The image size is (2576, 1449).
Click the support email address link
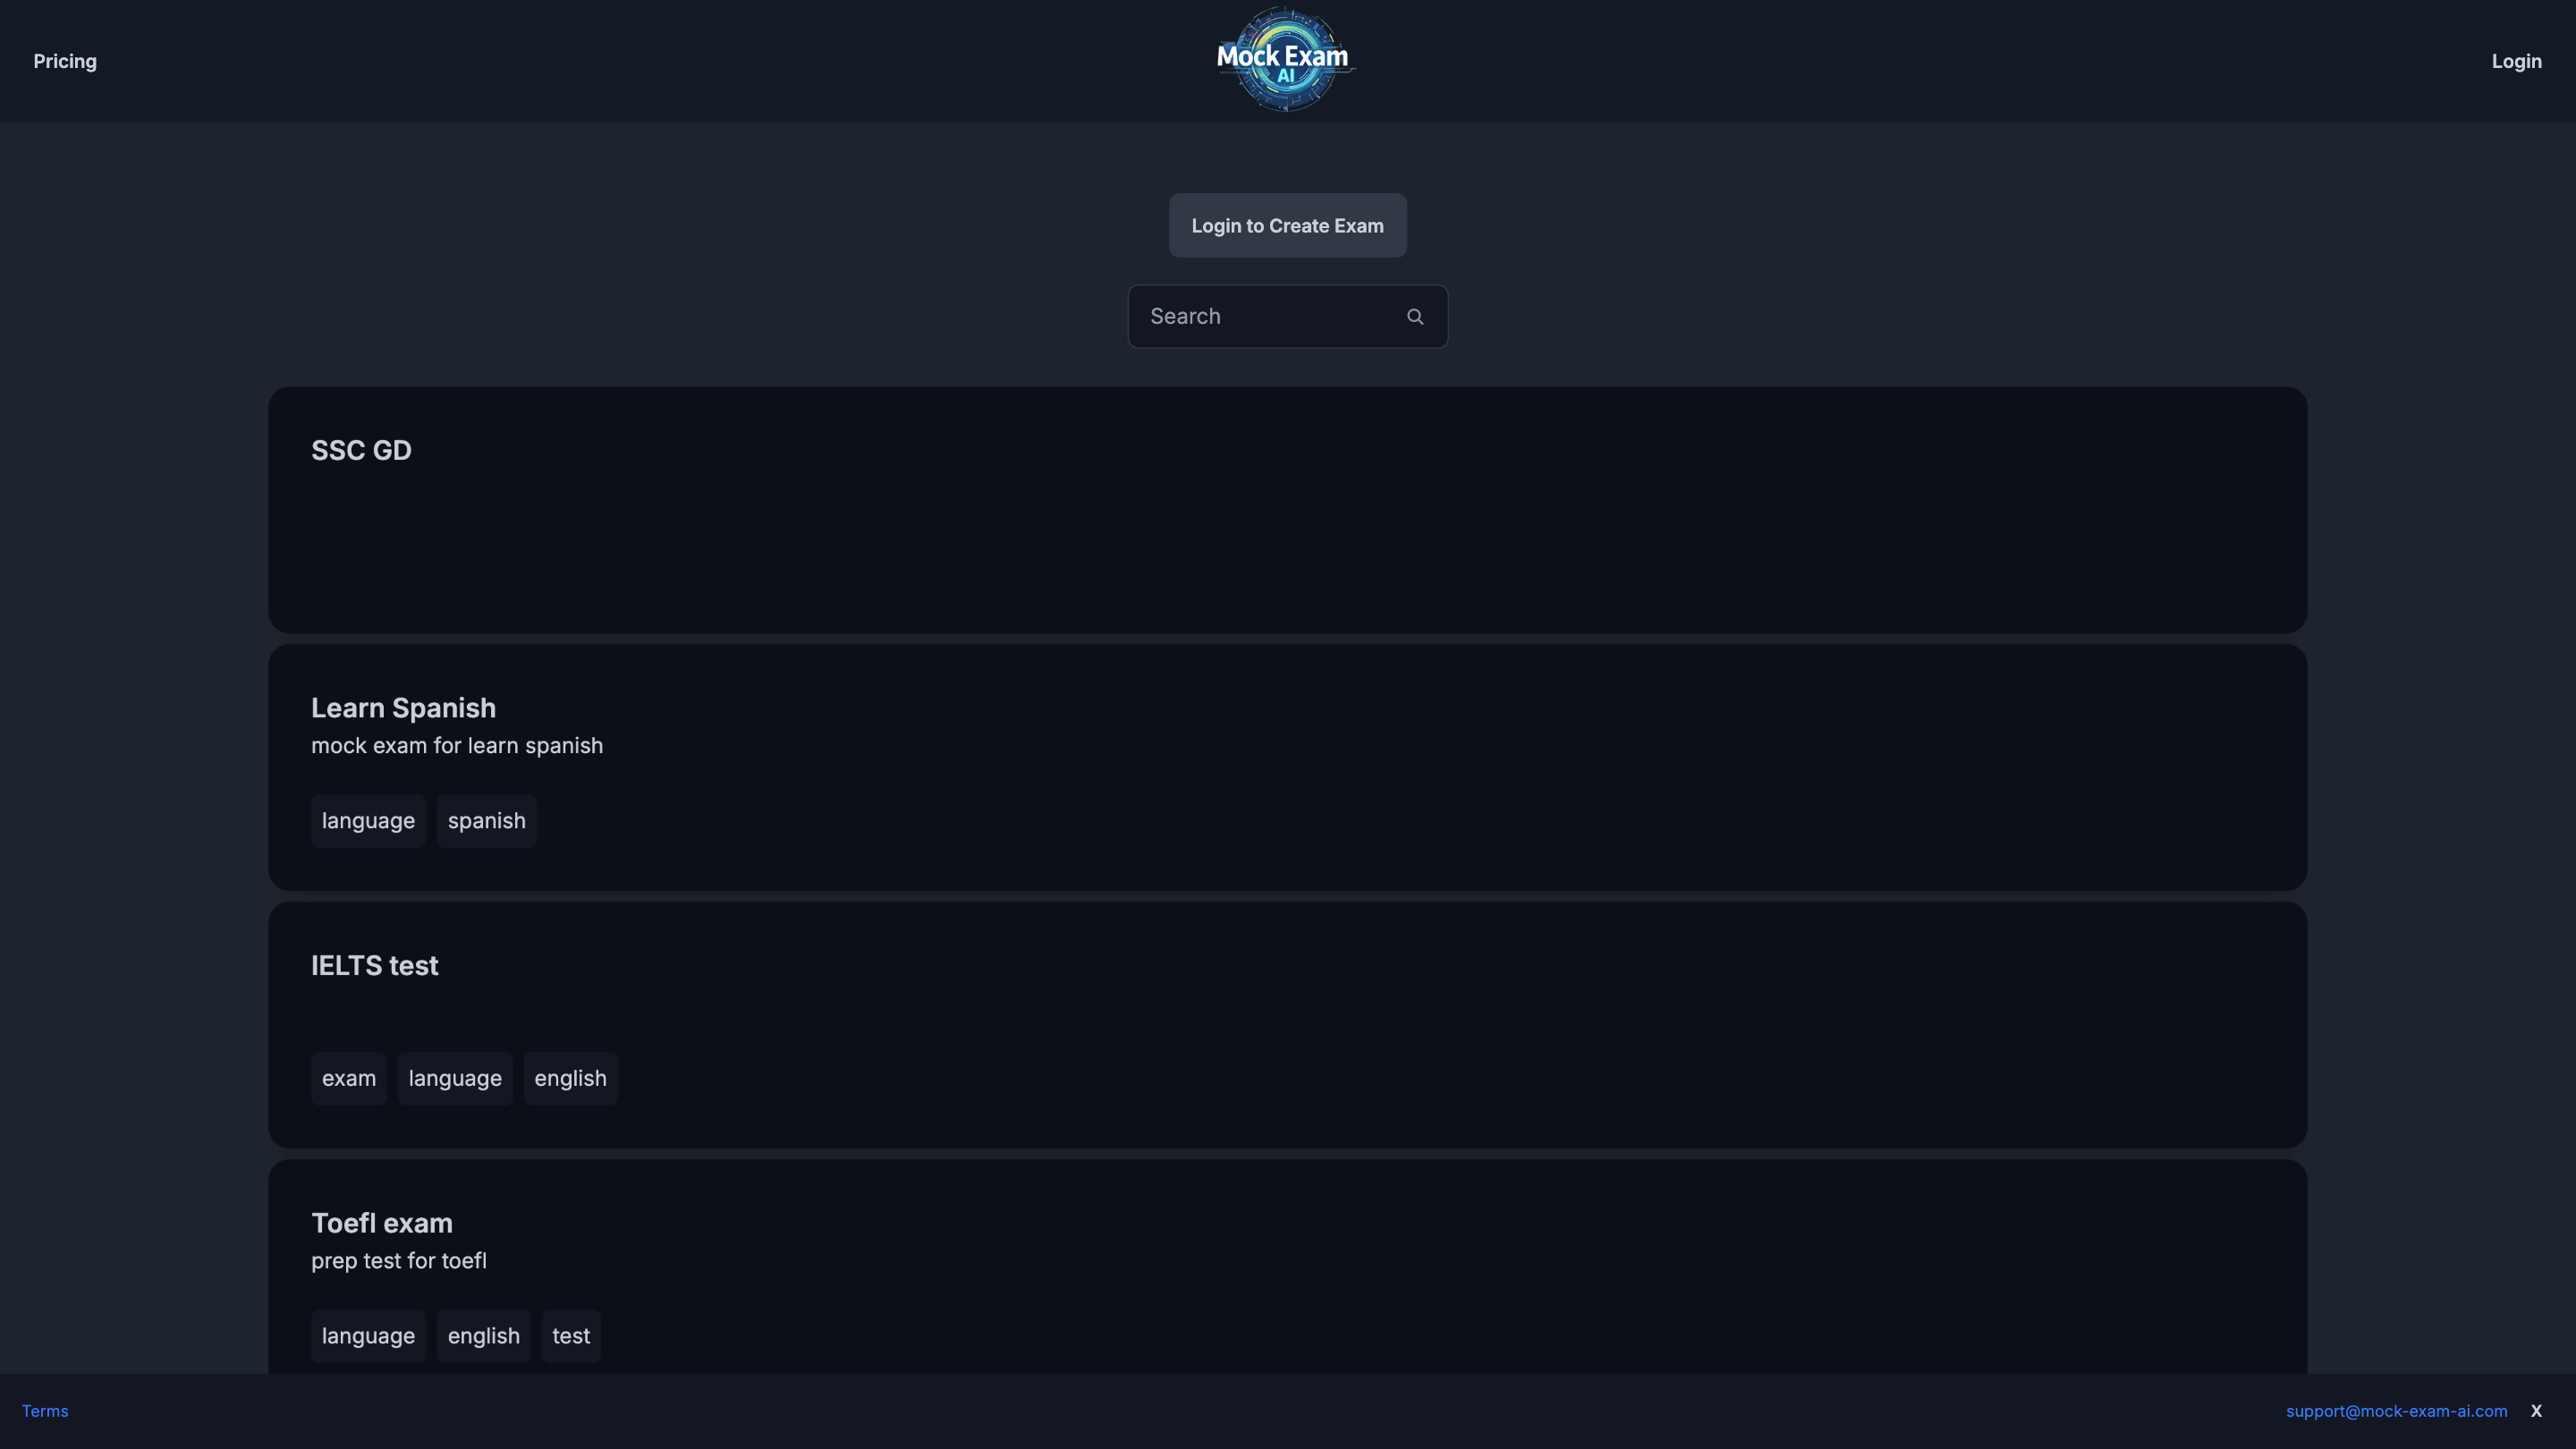point(2396,1411)
